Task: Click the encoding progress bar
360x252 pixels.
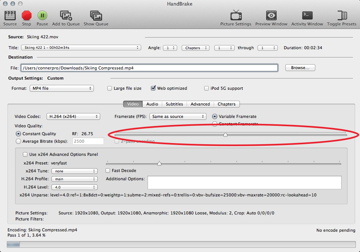Action: click(x=181, y=244)
